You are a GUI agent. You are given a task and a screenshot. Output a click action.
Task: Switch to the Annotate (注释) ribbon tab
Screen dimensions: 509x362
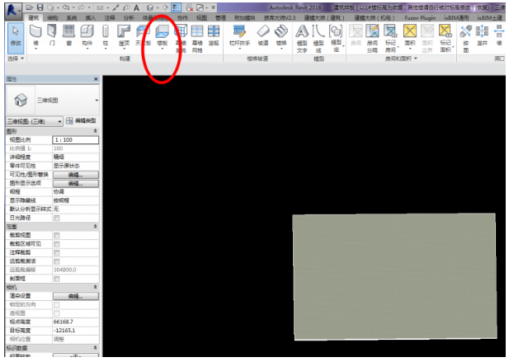click(x=110, y=18)
